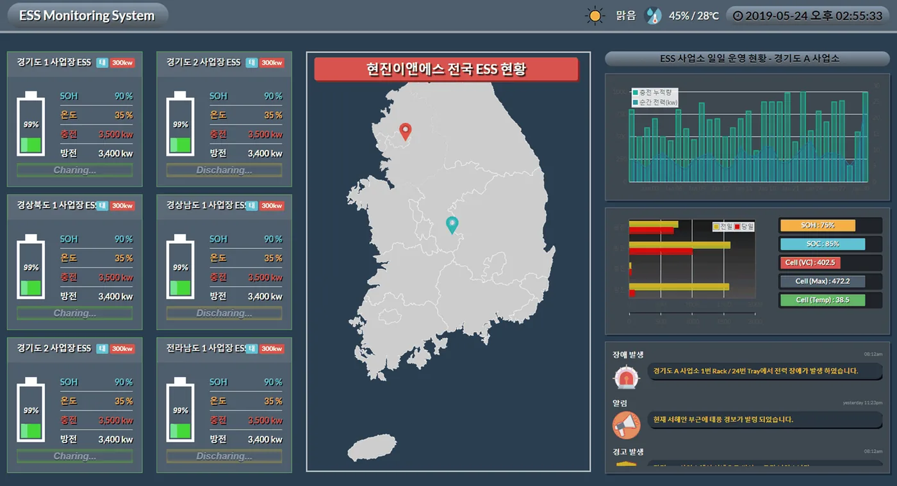Click the 맑음 weather label
This screenshot has height=486, width=897.
[x=626, y=16]
